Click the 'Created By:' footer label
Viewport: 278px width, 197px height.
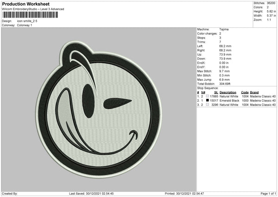point(10,194)
